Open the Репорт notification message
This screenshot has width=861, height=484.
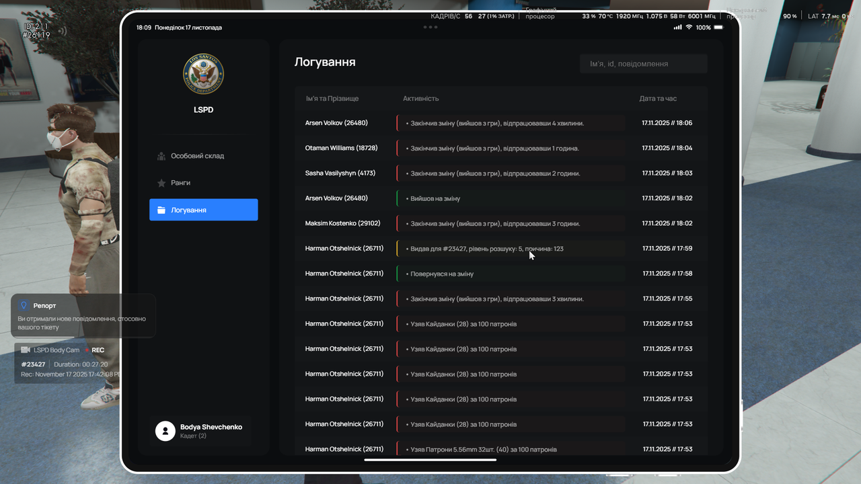point(83,315)
